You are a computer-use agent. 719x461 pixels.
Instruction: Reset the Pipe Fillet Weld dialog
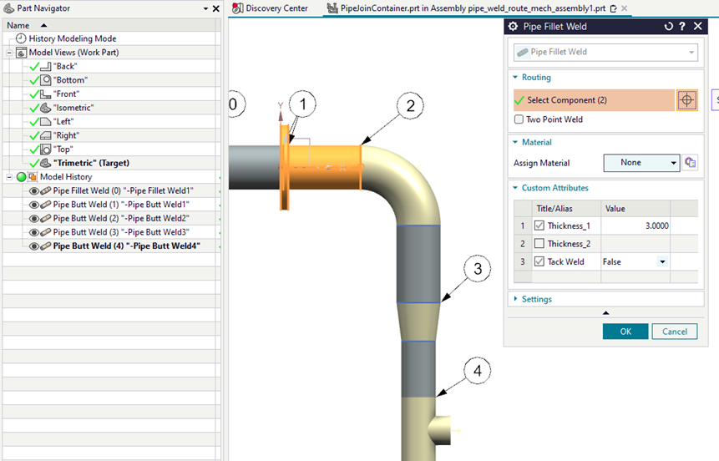(668, 27)
